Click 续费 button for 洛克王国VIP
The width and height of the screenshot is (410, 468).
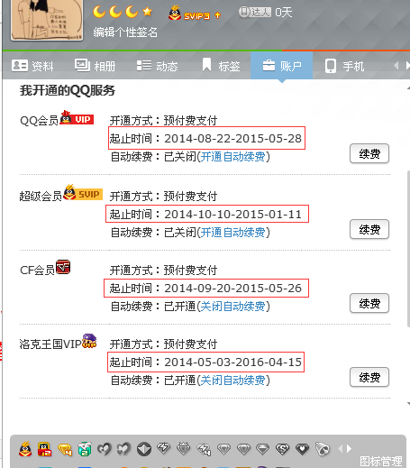pyautogui.click(x=369, y=377)
